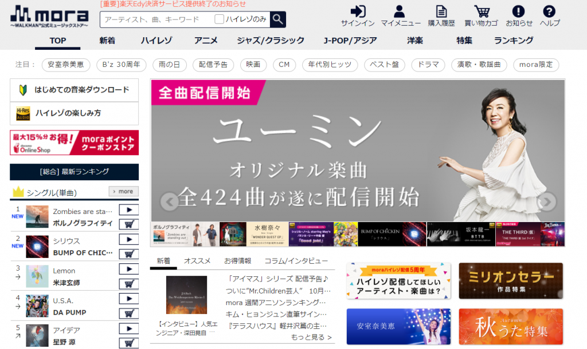Show next banner slide
Viewport: 587px width, 349px height.
pos(547,202)
